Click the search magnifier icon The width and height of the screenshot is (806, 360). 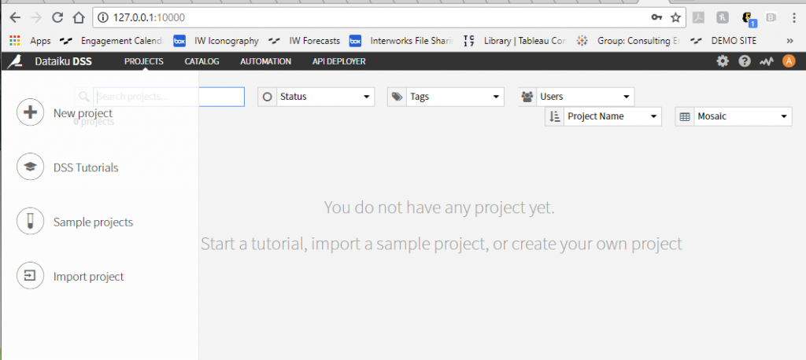pos(84,97)
